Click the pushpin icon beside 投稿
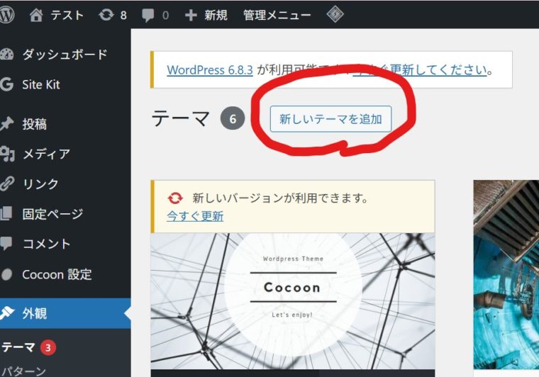The height and width of the screenshot is (377, 539). (7, 124)
